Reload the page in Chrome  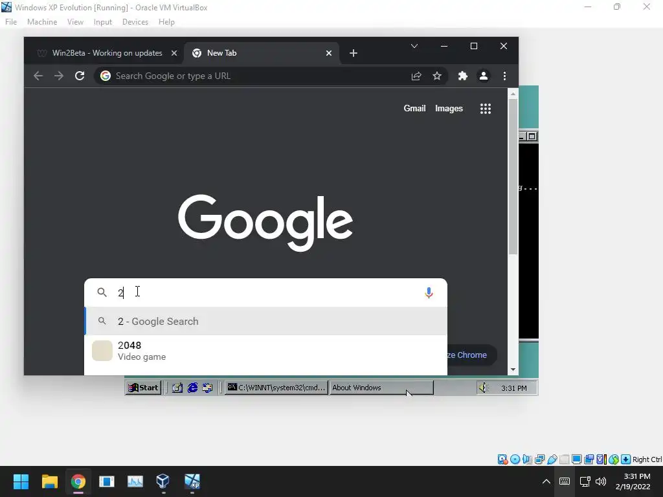pos(80,76)
